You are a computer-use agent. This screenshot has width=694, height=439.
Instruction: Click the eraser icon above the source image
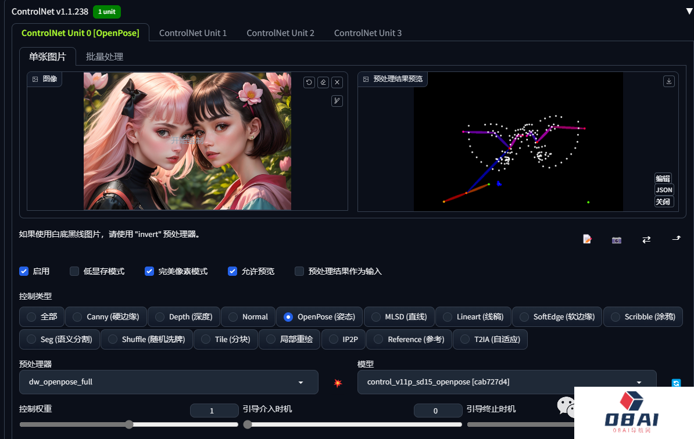[x=323, y=82]
